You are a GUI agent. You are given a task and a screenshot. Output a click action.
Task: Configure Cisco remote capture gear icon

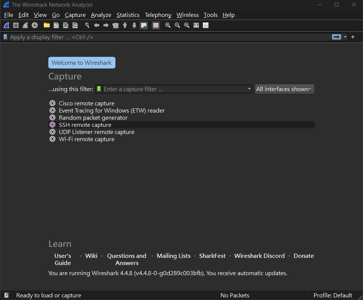click(52, 103)
